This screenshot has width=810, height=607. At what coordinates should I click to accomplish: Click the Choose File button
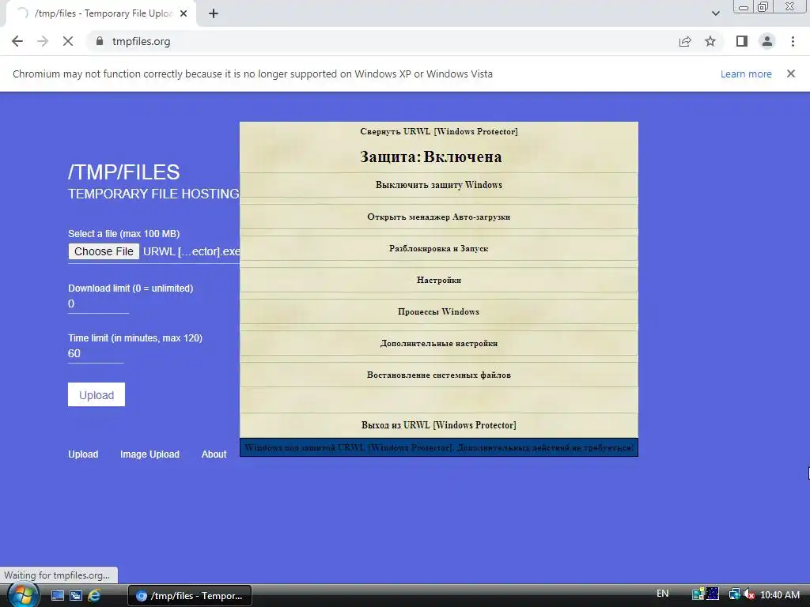[x=104, y=251]
